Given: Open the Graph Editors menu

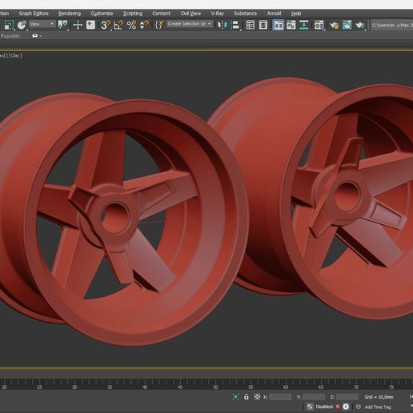Looking at the screenshot, I should (34, 14).
